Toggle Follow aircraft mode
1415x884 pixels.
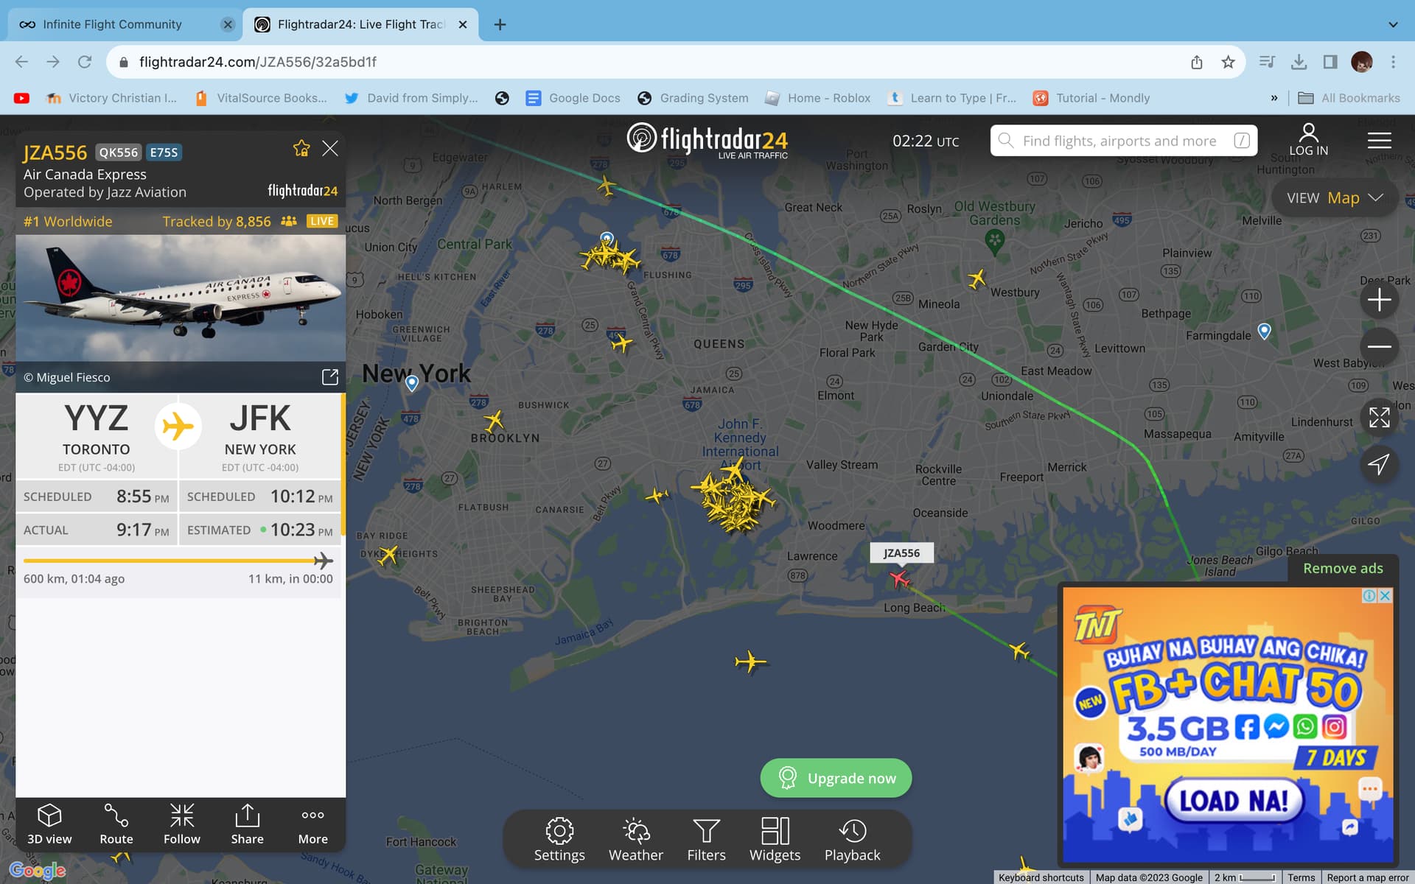181,824
